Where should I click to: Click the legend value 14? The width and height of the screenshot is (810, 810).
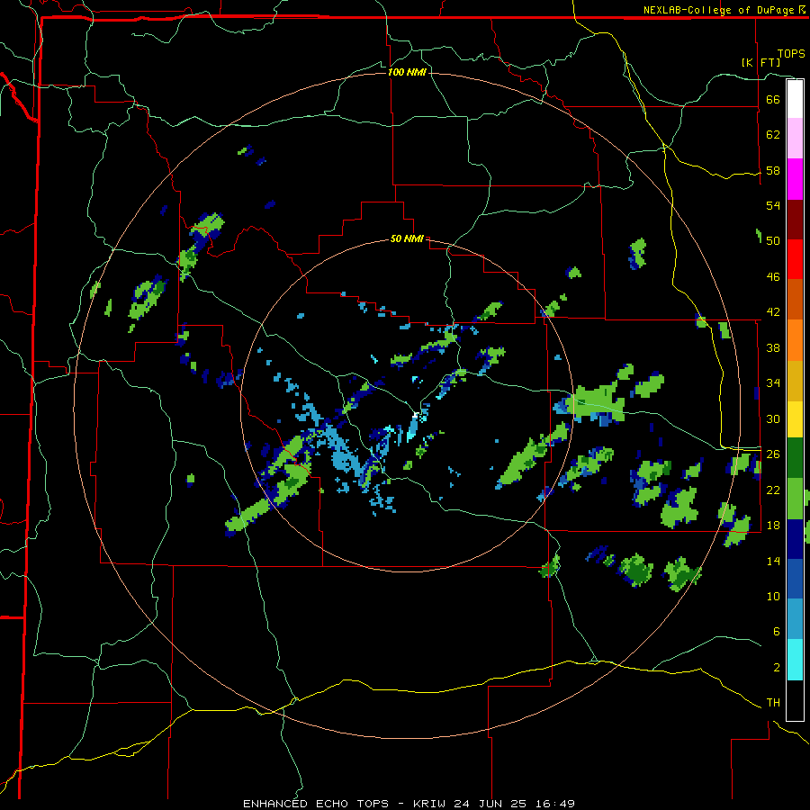tap(773, 561)
